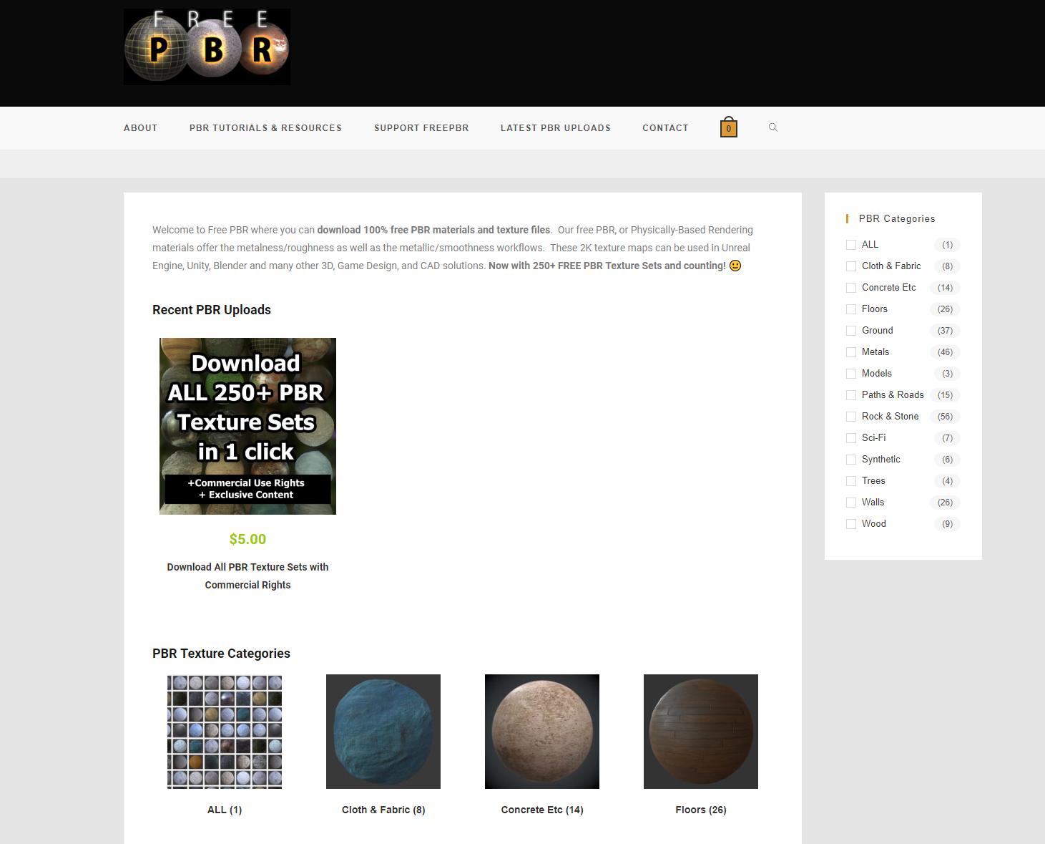Image resolution: width=1045 pixels, height=844 pixels.
Task: Check the Walls category checkbox
Action: (851, 503)
